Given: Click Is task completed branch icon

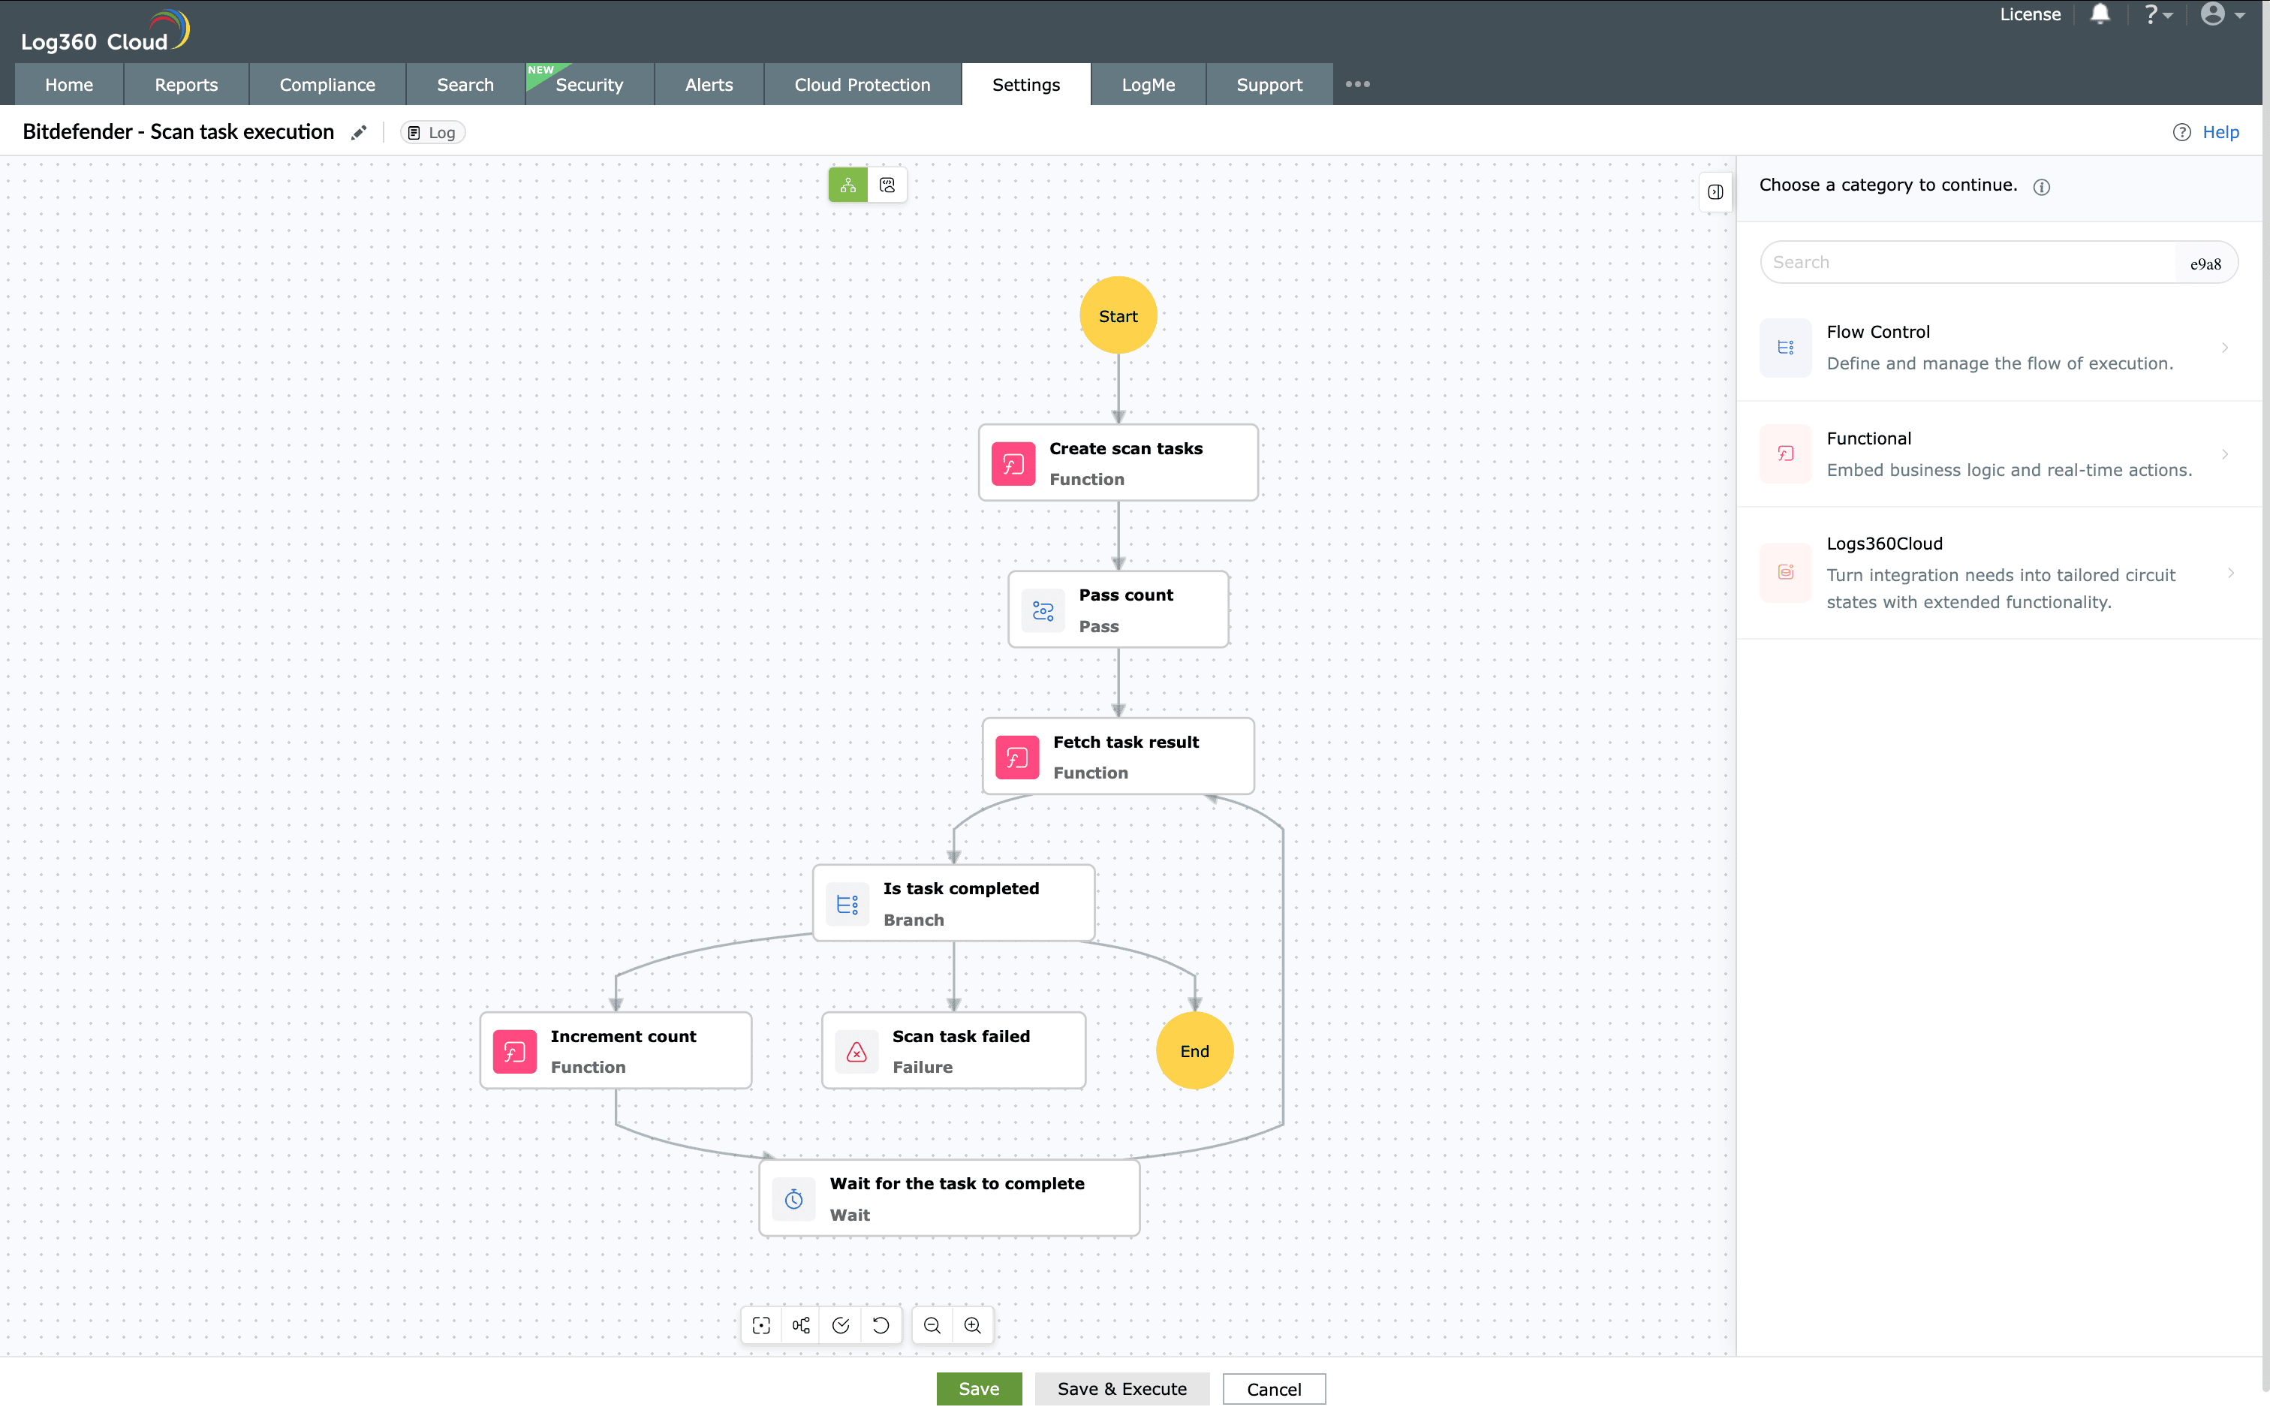Looking at the screenshot, I should [x=847, y=905].
